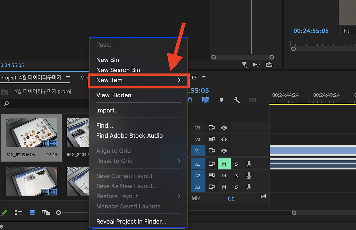
Task: Click the voice-over microphone on track A3
Action: pos(249,187)
